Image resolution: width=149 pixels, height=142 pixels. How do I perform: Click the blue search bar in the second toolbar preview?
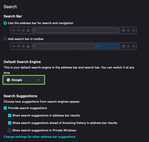[108, 46]
